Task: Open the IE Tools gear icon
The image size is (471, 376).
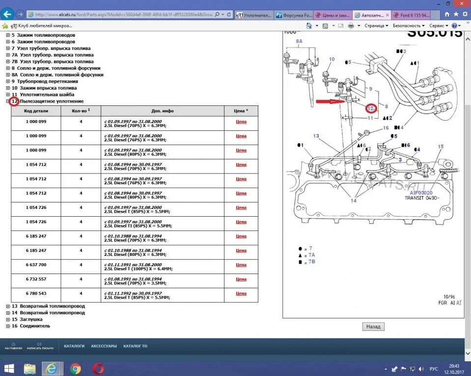Action: tap(465, 14)
